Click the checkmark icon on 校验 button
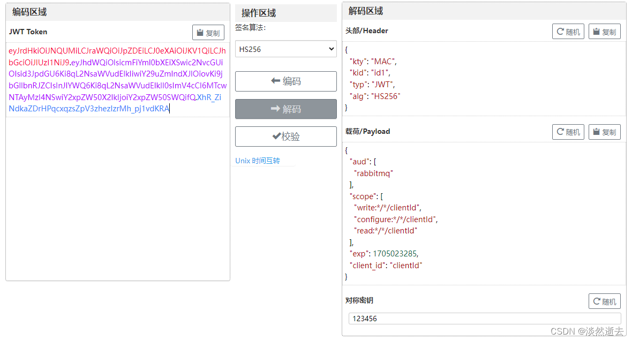Image resolution: width=632 pixels, height=341 pixels. 277,136
